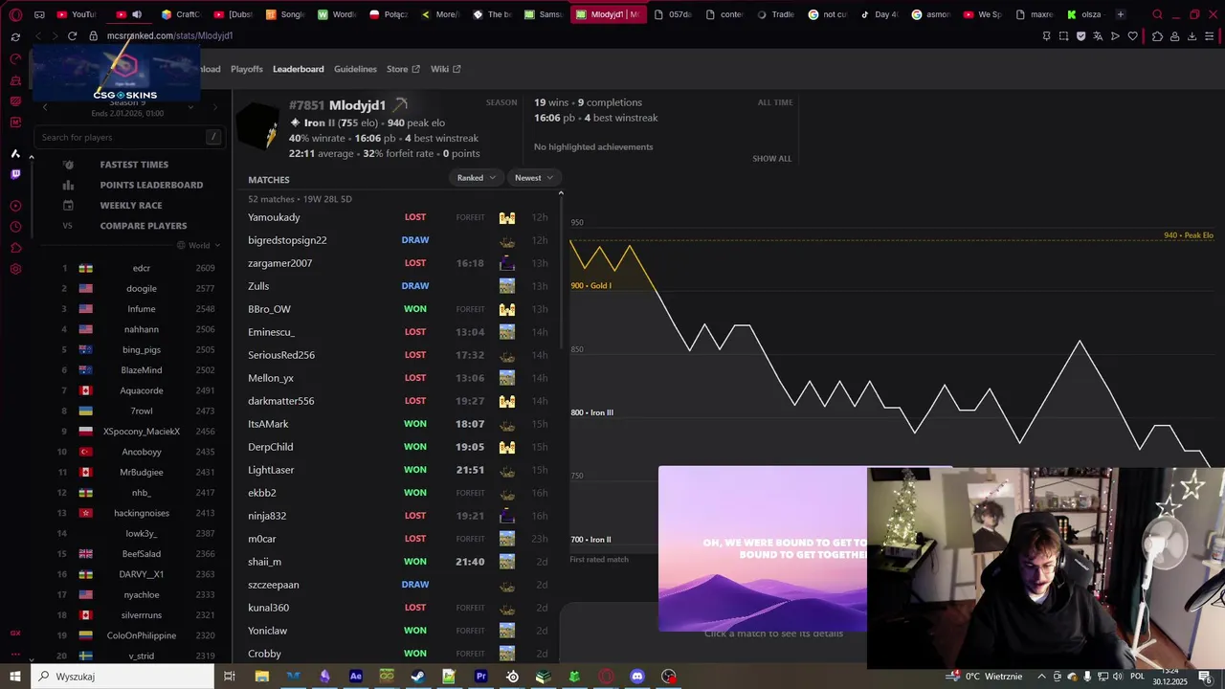Open Discord from the taskbar

[x=637, y=677]
